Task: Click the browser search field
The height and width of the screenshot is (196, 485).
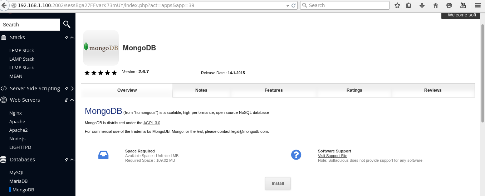Action: (x=344, y=5)
